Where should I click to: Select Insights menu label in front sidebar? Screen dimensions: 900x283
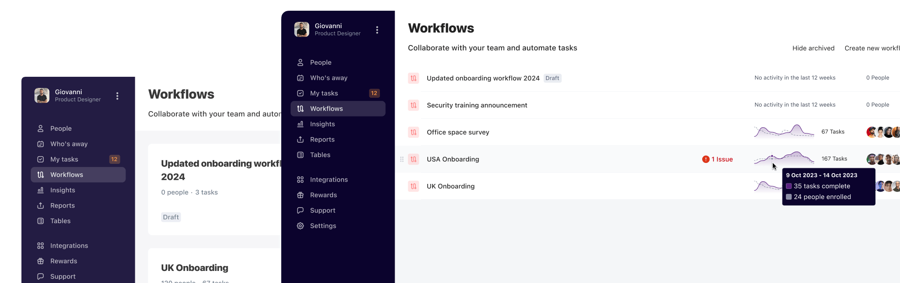pos(322,124)
